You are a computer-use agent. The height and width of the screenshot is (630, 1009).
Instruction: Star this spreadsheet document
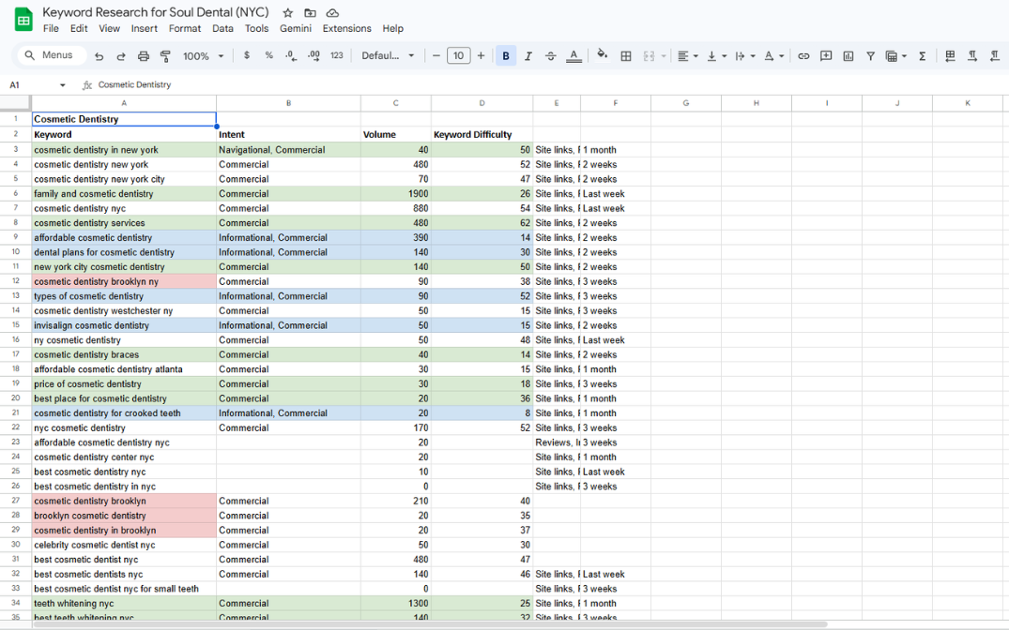(288, 13)
